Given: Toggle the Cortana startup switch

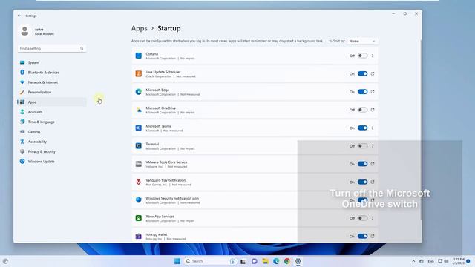Looking at the screenshot, I should point(362,56).
